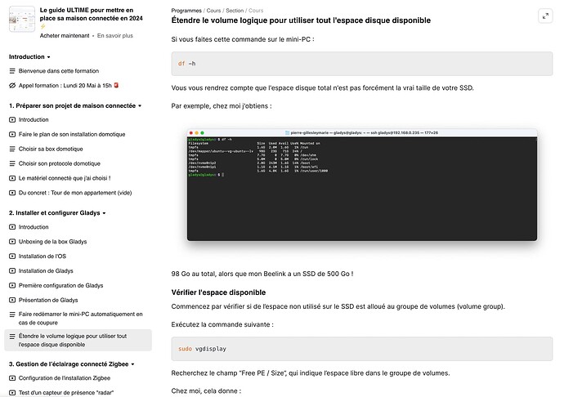Open Du concret Tour de mon appartement
This screenshot has height=397, width=564.
[75, 193]
